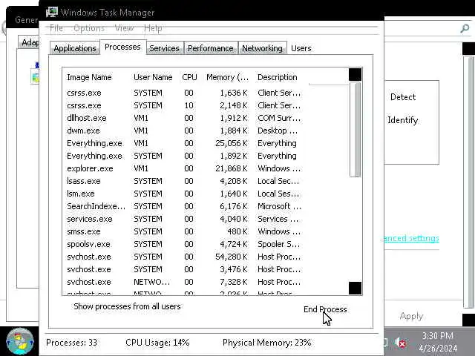Viewport: 475px width, 356px height.
Task: Select the dllhost.exe process row
Action: click(x=184, y=118)
